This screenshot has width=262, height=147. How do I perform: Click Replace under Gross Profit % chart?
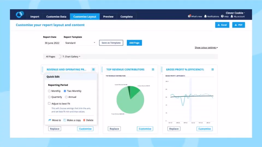[x=174, y=129]
